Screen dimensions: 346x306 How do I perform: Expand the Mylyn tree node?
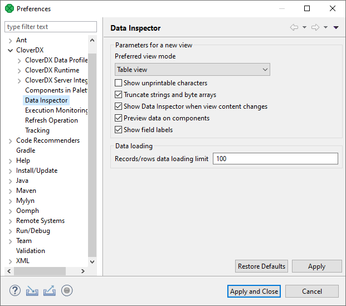(11, 201)
